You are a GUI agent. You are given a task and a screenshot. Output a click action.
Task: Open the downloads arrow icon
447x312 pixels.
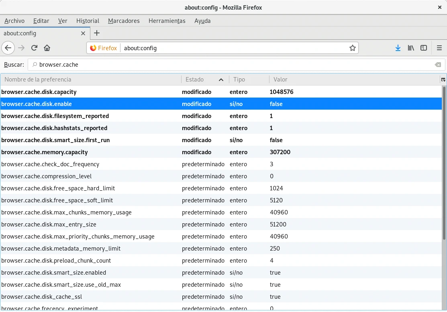tap(398, 48)
